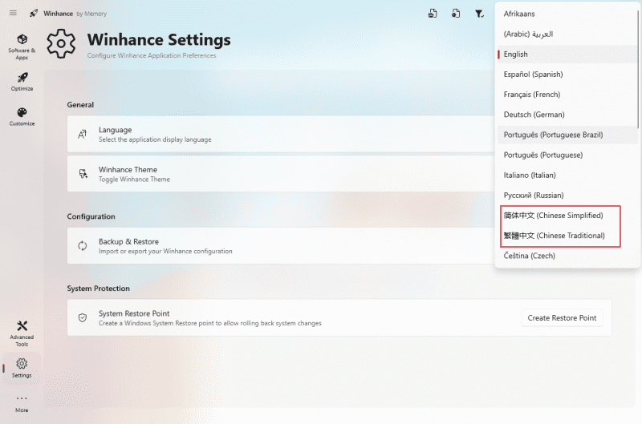Click the Language setting row title
Viewport: 642px width, 424px height.
pyautogui.click(x=115, y=130)
